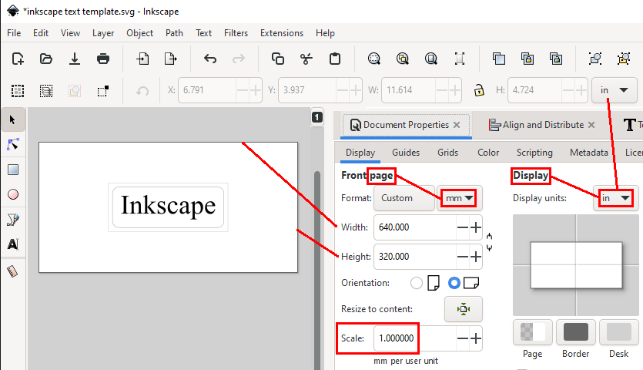Zoom to fit selection icon
This screenshot has width=643, height=370.
[374, 59]
